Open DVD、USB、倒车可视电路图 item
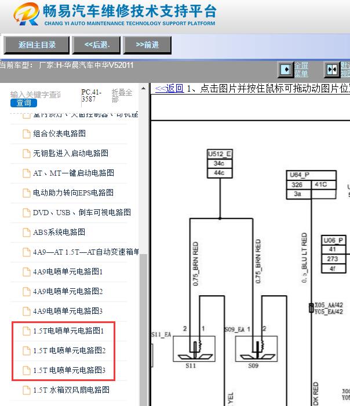Image resolution: width=350 pixels, height=406 pixels. 82,213
